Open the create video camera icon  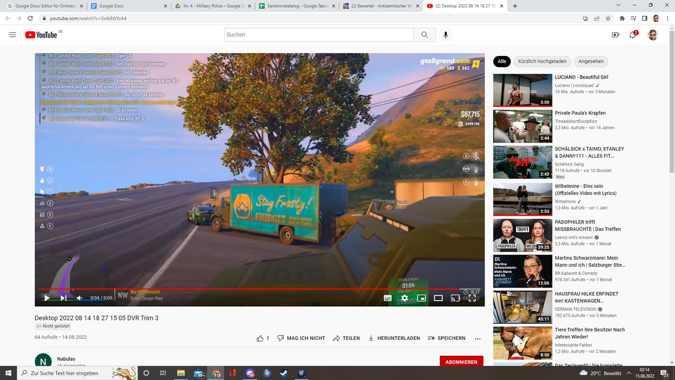tap(615, 35)
